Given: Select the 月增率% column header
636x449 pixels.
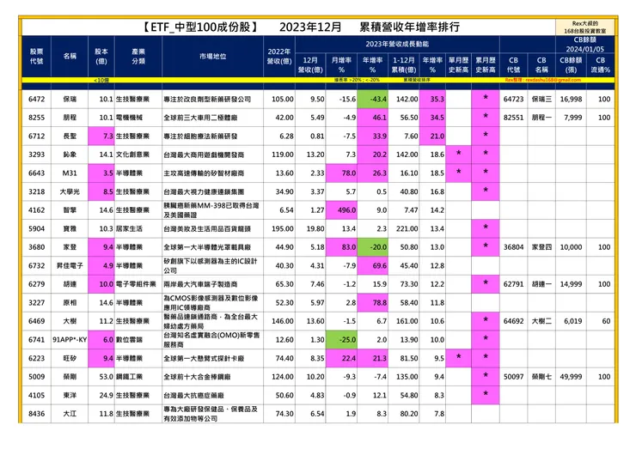Looking at the screenshot, I should (341, 65).
